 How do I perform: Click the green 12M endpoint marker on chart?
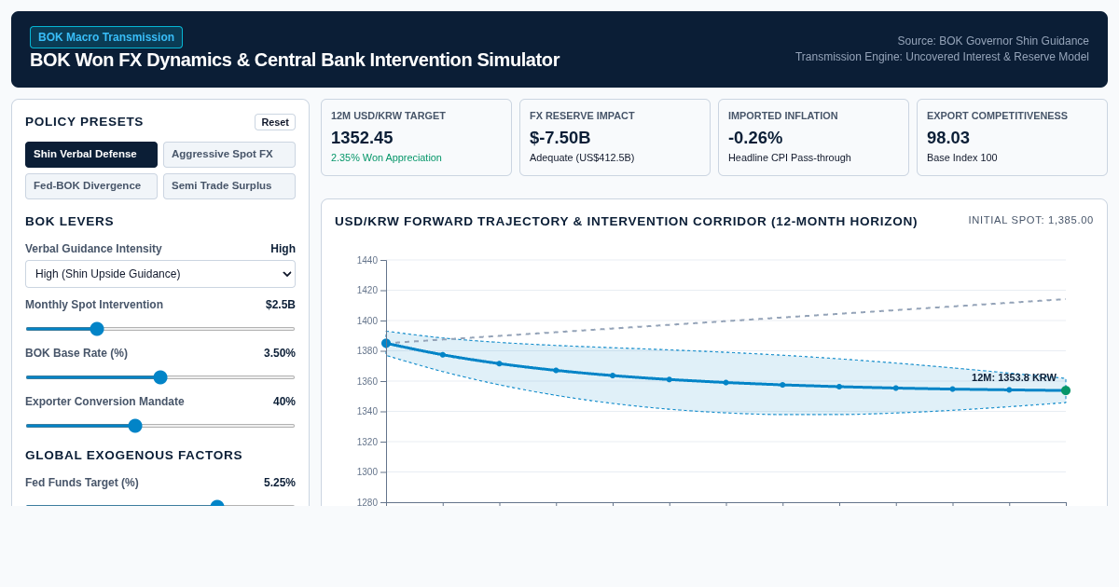coord(1066,390)
